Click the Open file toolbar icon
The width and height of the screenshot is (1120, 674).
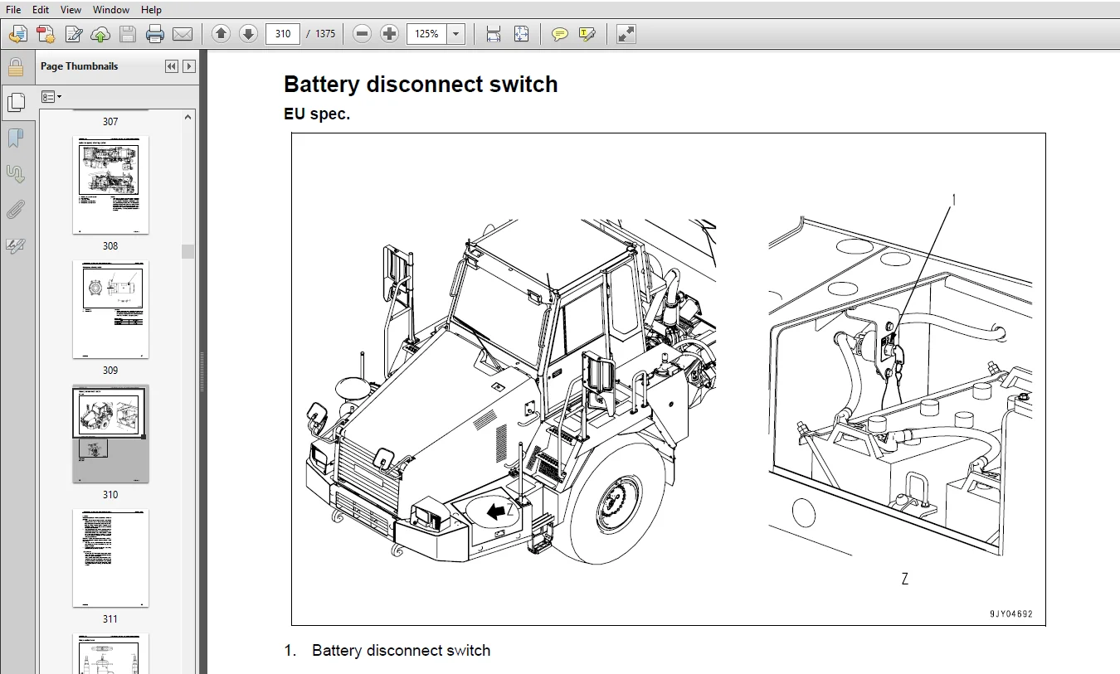(18, 34)
